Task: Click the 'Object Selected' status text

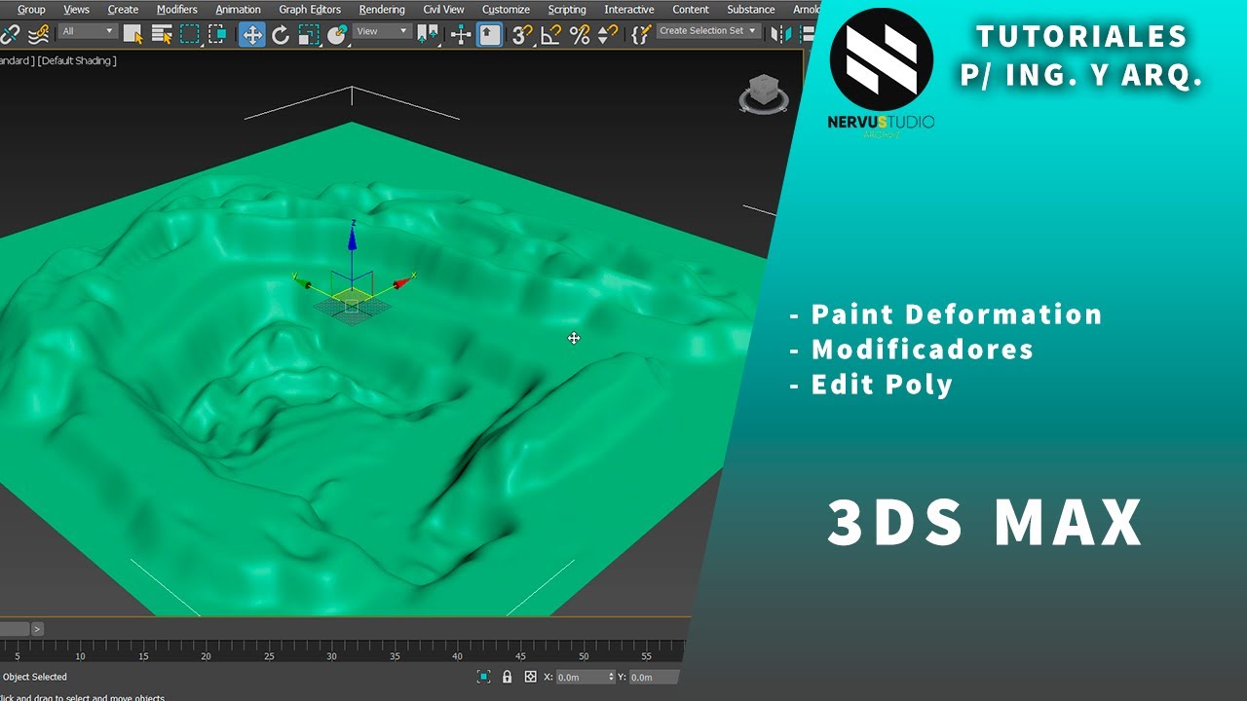Action: (x=35, y=677)
